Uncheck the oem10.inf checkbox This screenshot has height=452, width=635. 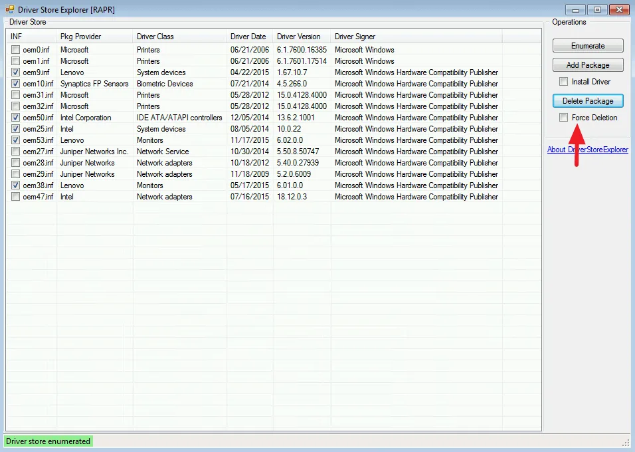[15, 84]
